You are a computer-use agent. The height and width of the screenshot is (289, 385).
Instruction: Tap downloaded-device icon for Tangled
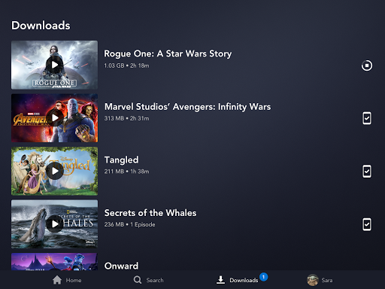pos(367,172)
